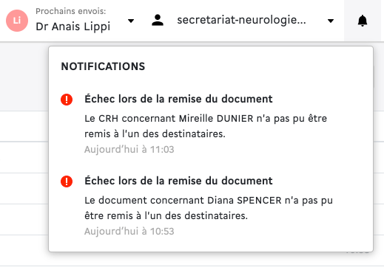
Task: Click the CRH Mireille DUNIER message text
Action: [206, 126]
